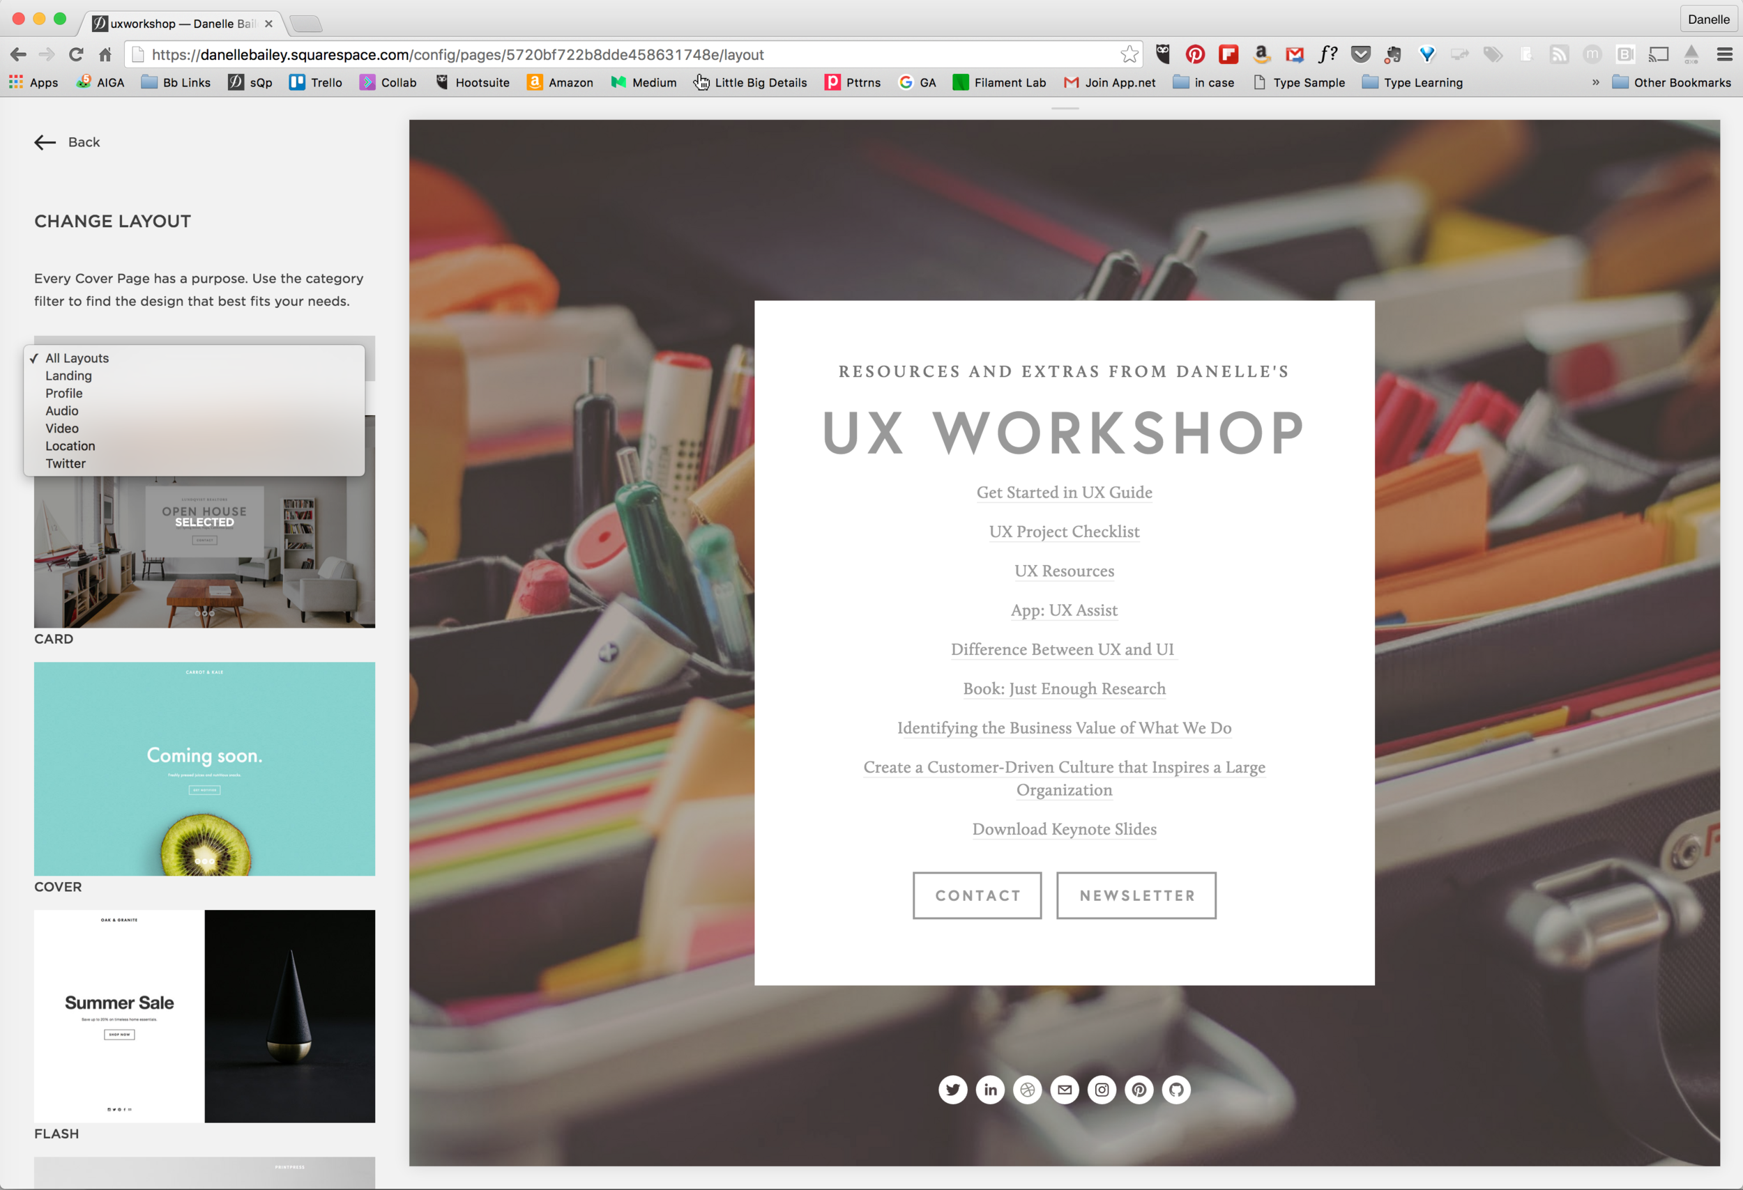Open Get Started in UX Guide link
1743x1190 pixels.
coord(1064,493)
